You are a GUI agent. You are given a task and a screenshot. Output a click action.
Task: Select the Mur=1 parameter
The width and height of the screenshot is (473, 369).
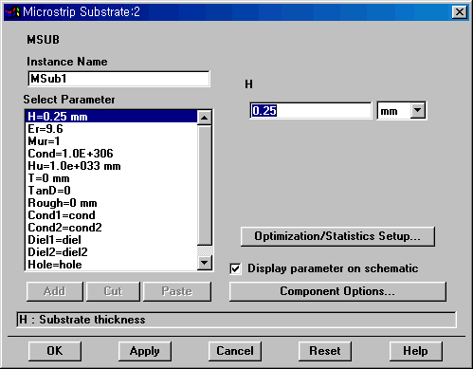point(111,141)
